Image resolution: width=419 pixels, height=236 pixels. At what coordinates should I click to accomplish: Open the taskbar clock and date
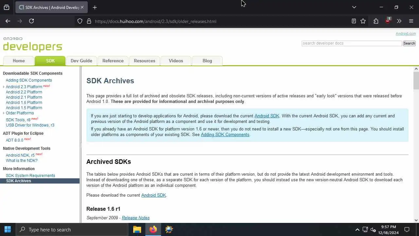click(389, 229)
